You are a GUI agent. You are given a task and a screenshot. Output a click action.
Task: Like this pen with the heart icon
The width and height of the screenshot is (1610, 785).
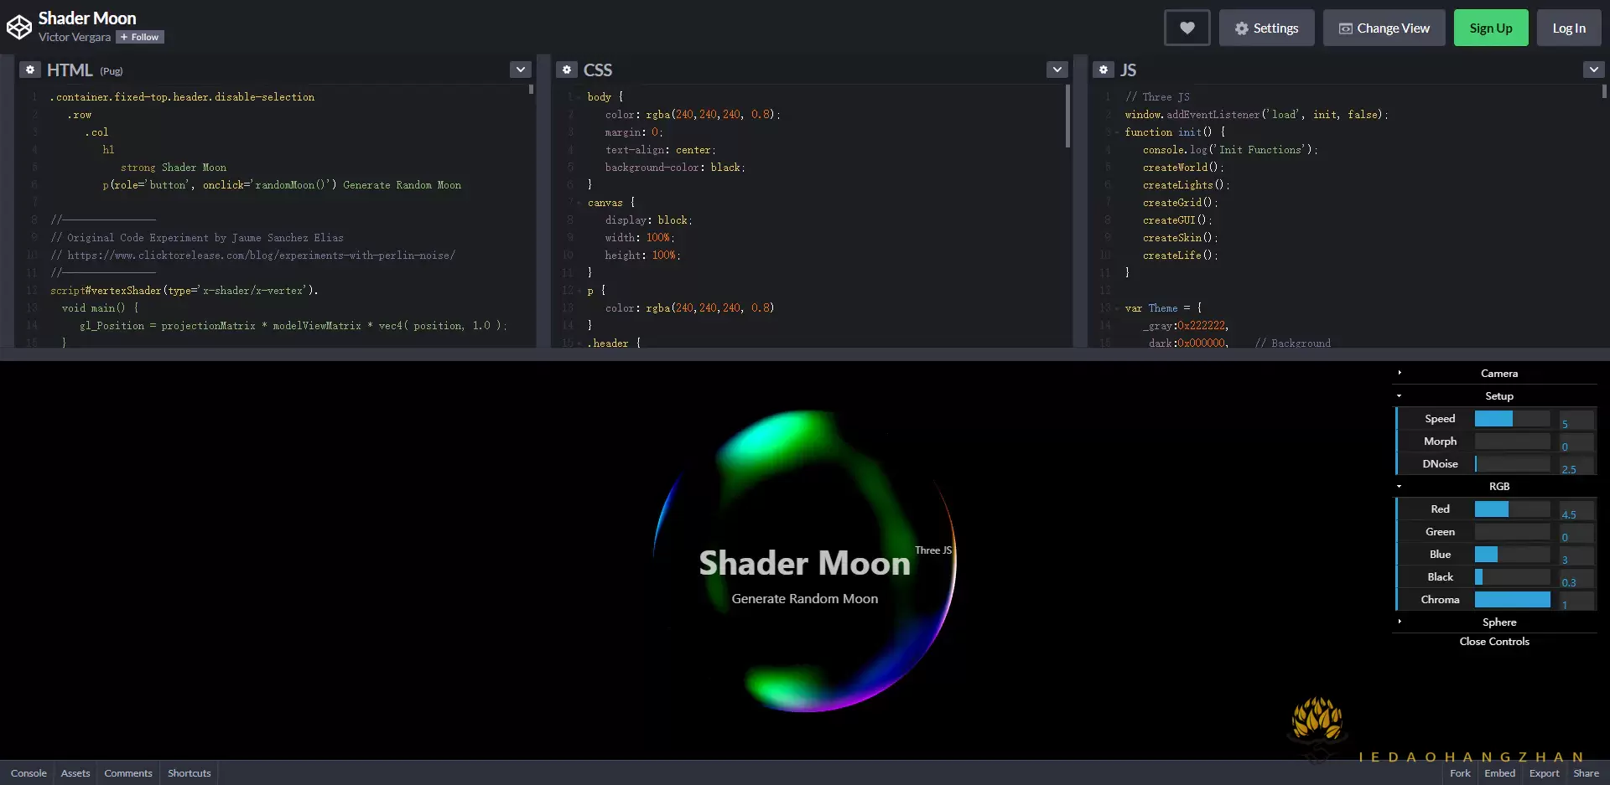point(1187,27)
